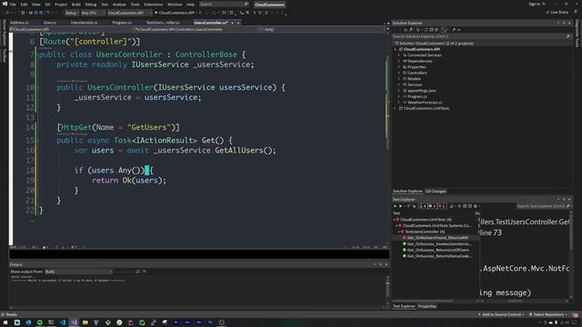Click the Sign in link
Viewport: 582px width, 327px height.
(x=535, y=4)
